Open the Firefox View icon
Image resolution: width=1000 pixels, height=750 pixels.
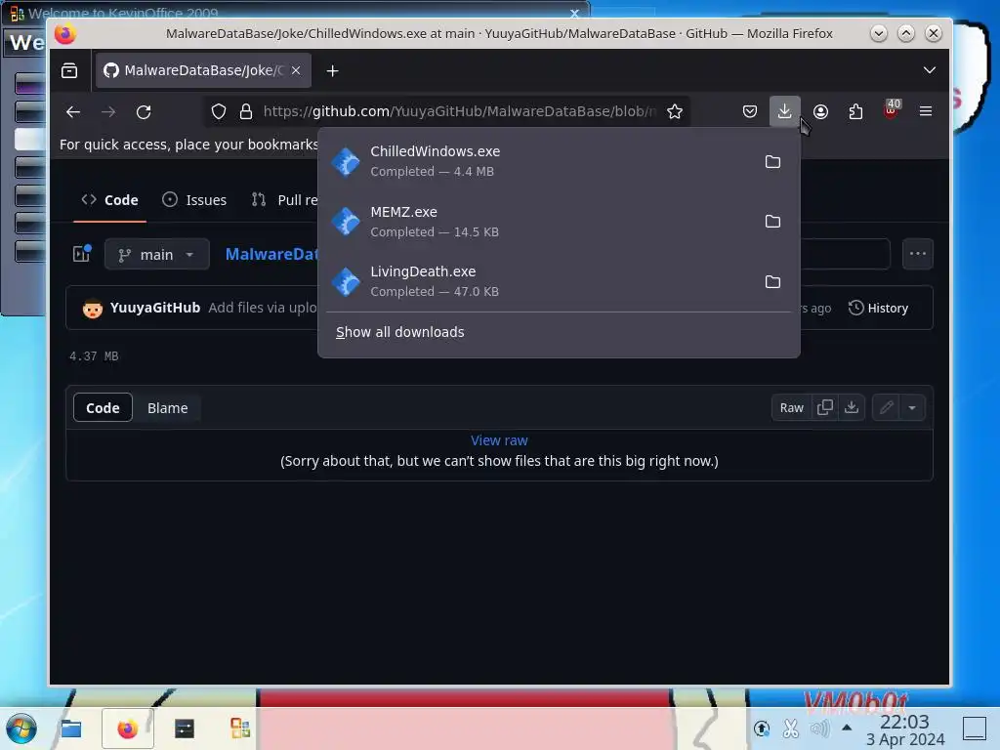[x=69, y=70]
